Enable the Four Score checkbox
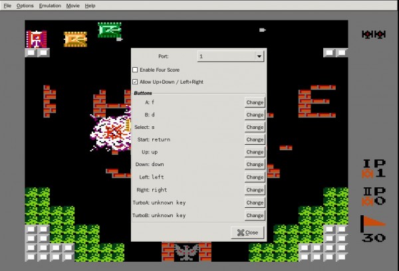 [x=136, y=70]
